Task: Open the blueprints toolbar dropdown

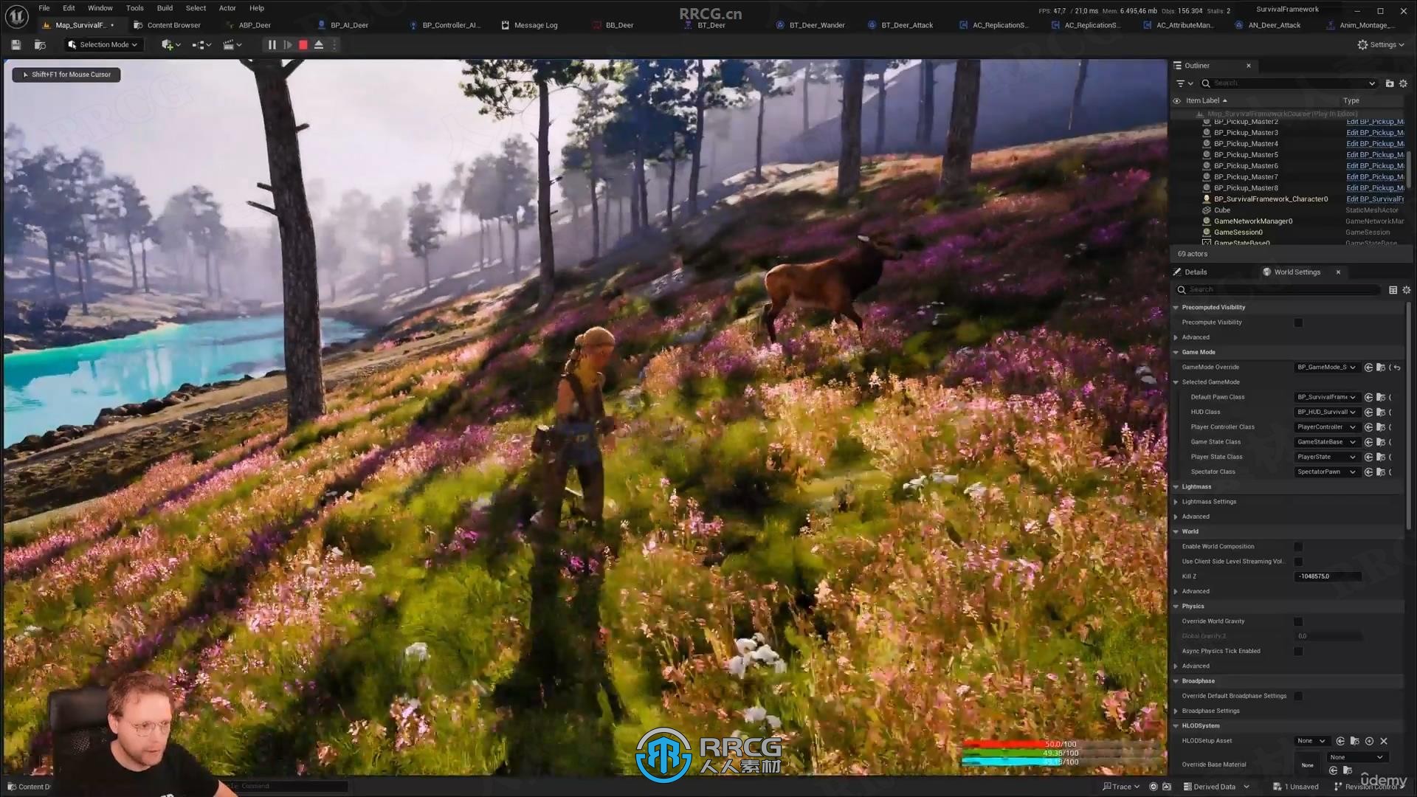Action: 201,45
